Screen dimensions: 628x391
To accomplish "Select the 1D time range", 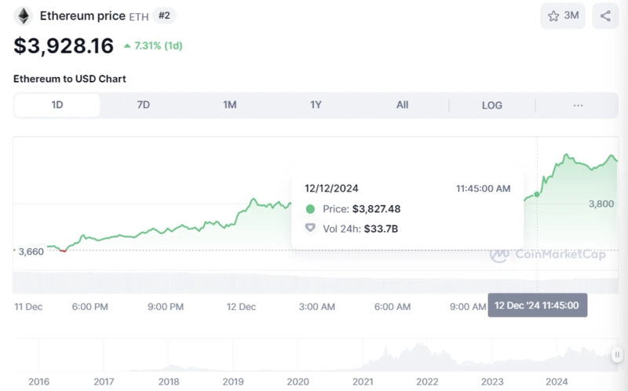I will point(57,105).
